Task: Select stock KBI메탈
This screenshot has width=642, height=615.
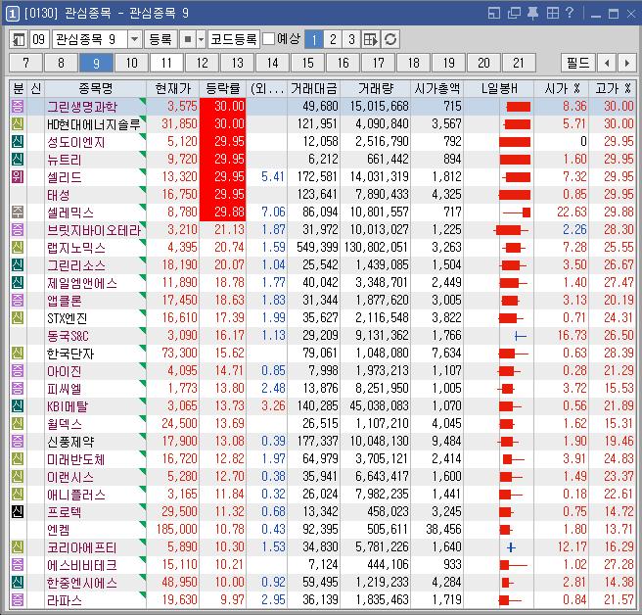Action: [68, 406]
